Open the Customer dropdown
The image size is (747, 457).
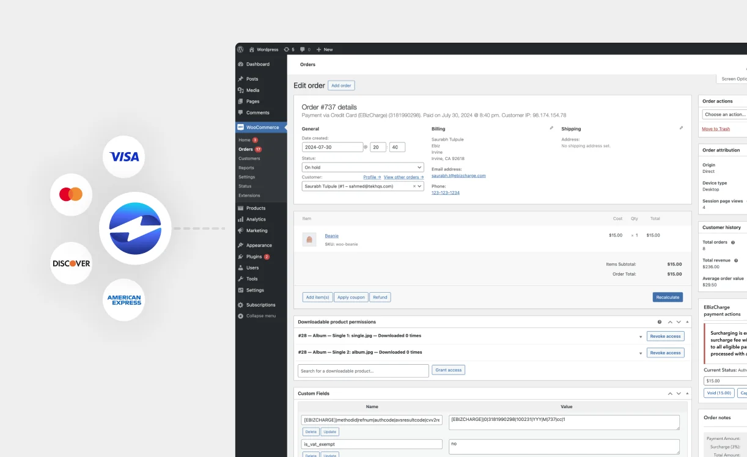point(362,186)
